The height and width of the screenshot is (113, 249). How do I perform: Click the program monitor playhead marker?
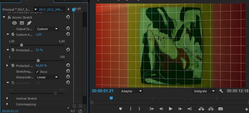point(111,98)
